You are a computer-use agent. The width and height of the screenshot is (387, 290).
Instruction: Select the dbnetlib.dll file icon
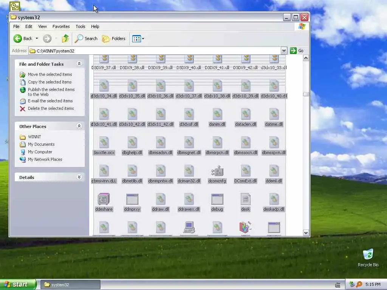[x=132, y=171]
